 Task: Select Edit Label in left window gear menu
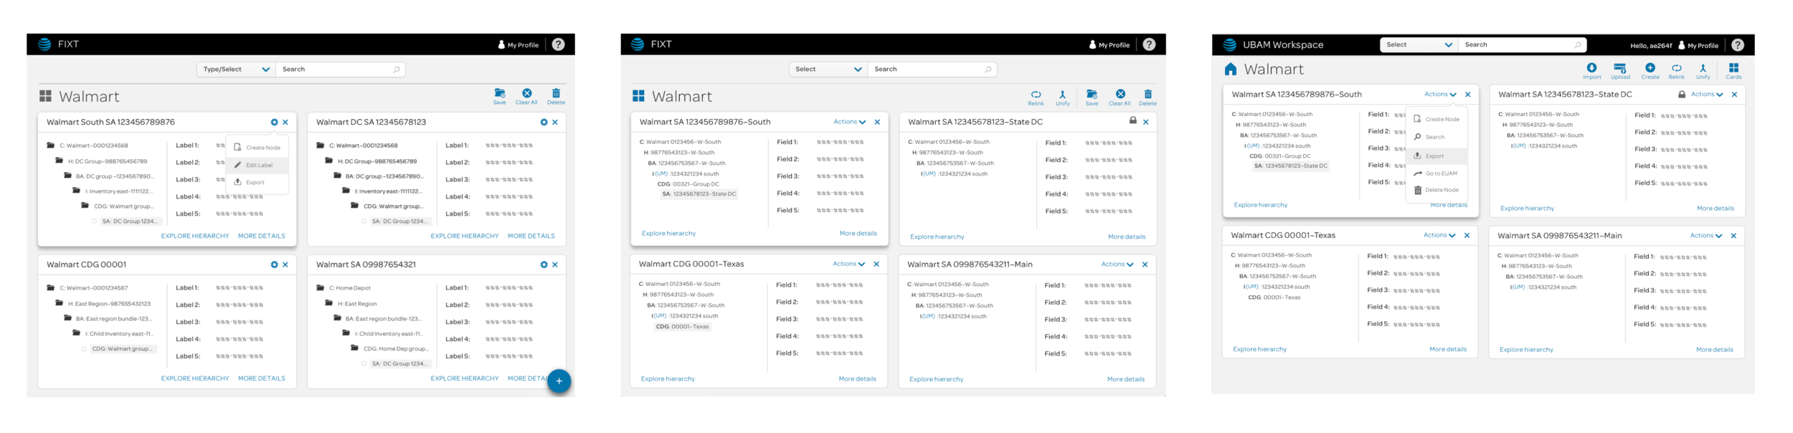click(257, 166)
